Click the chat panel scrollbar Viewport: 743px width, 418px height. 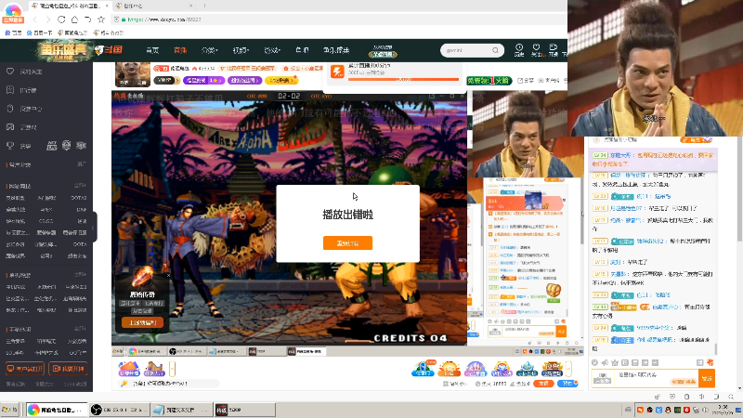716,348
